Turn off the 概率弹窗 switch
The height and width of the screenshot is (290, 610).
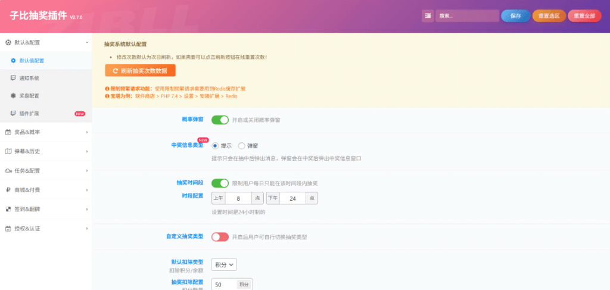220,120
